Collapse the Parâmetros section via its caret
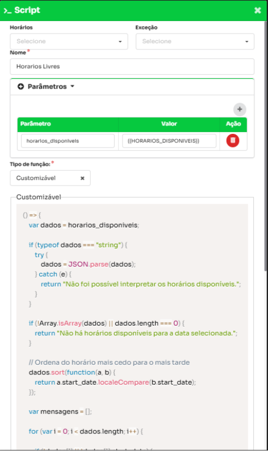Image resolution: width=268 pixels, height=451 pixels. tap(72, 86)
